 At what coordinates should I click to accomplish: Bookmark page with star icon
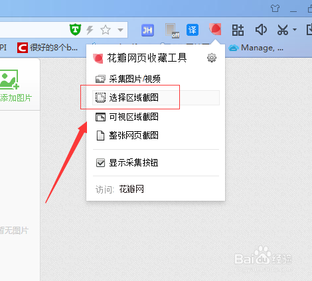coord(106,30)
